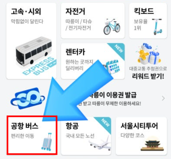Expand the 이용권 발급 banner chevron
This screenshot has width=171, height=159.
(x=163, y=98)
